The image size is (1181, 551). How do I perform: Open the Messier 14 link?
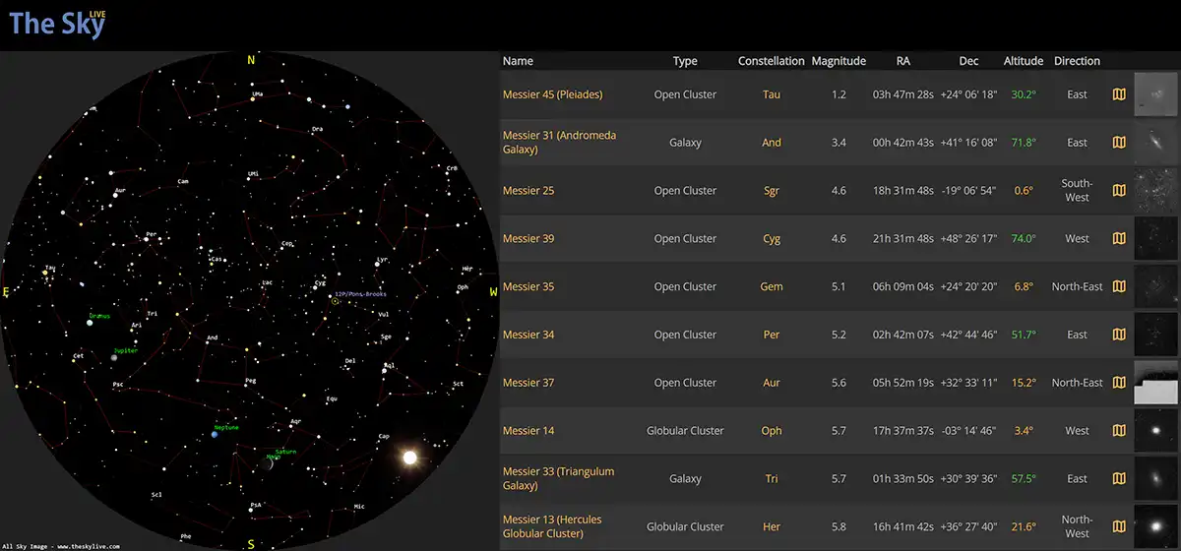(x=528, y=430)
